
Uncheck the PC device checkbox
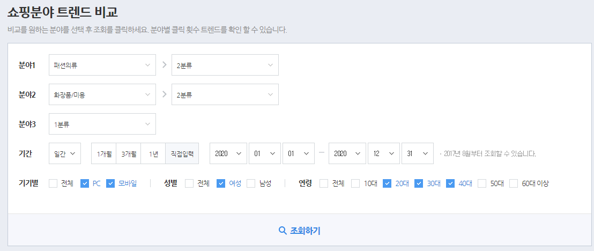click(85, 183)
